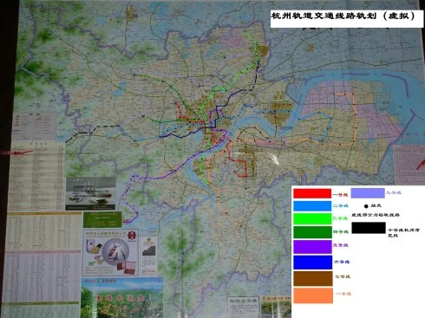The width and height of the screenshot is (425, 318).
Task: Click the orange 八号线 legend swatch
Action: click(313, 295)
